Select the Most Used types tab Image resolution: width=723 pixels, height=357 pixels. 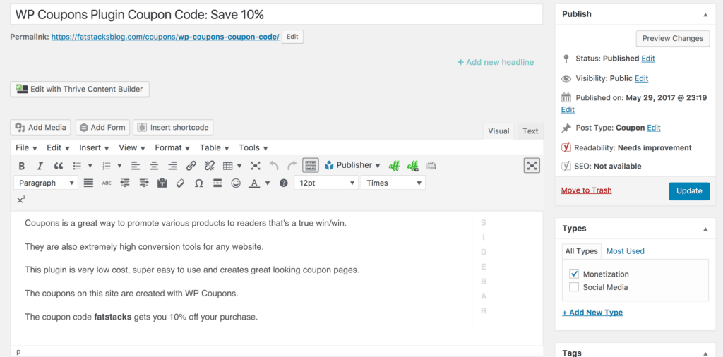pyautogui.click(x=626, y=251)
